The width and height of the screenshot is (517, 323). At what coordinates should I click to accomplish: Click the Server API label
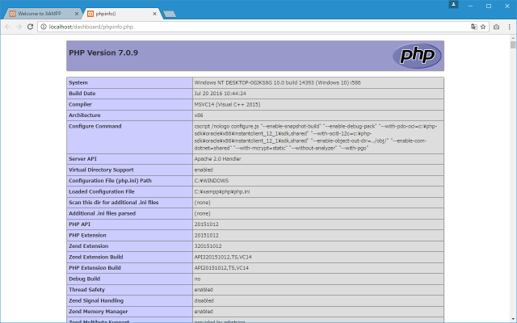[x=82, y=159]
